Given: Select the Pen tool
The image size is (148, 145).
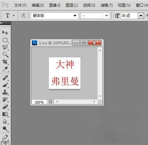Looking at the screenshot, I should coord(5,137).
